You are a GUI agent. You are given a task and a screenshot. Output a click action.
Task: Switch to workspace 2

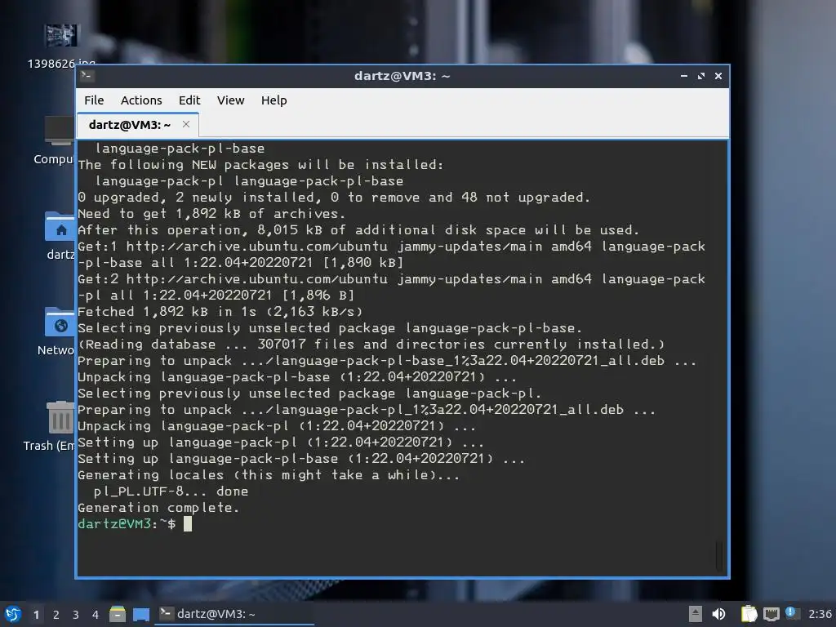click(x=56, y=615)
